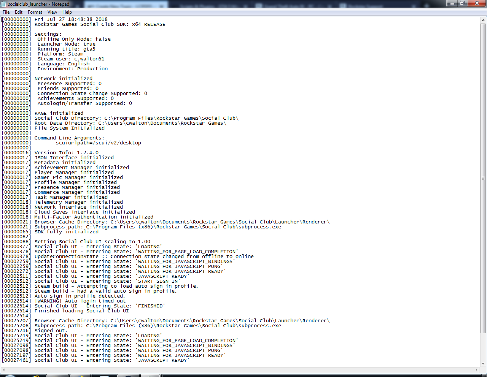The height and width of the screenshot is (377, 487).
Task: Click the "[WARNING] Auto login timed out" line
Action: click(x=80, y=301)
